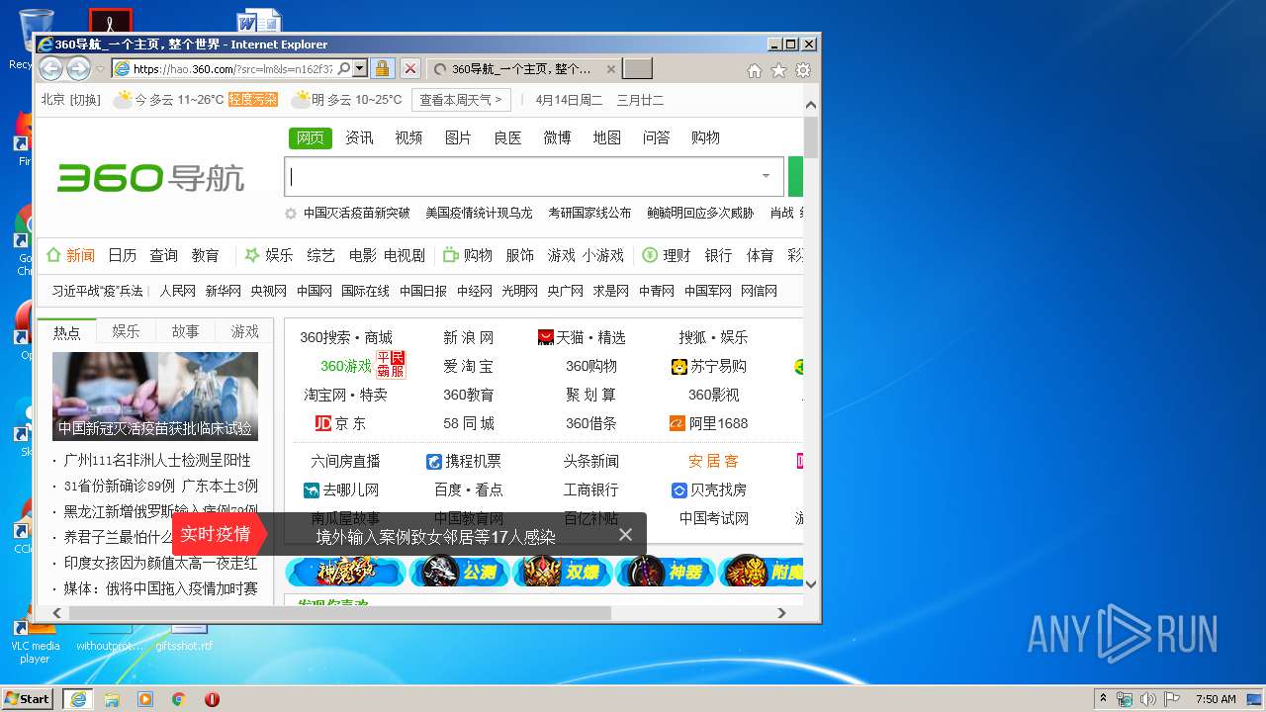Image resolution: width=1266 pixels, height=712 pixels.
Task: Open the 新闻 category with house icon
Action: pos(70,255)
